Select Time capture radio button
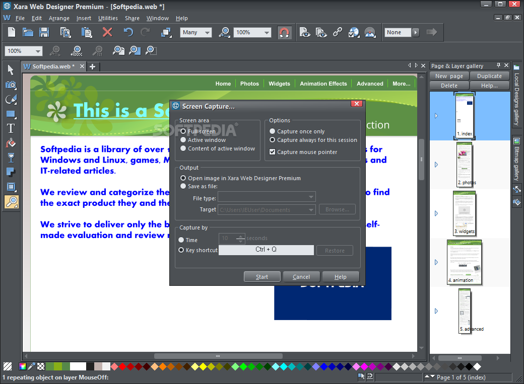This screenshot has width=524, height=384. coord(181,240)
